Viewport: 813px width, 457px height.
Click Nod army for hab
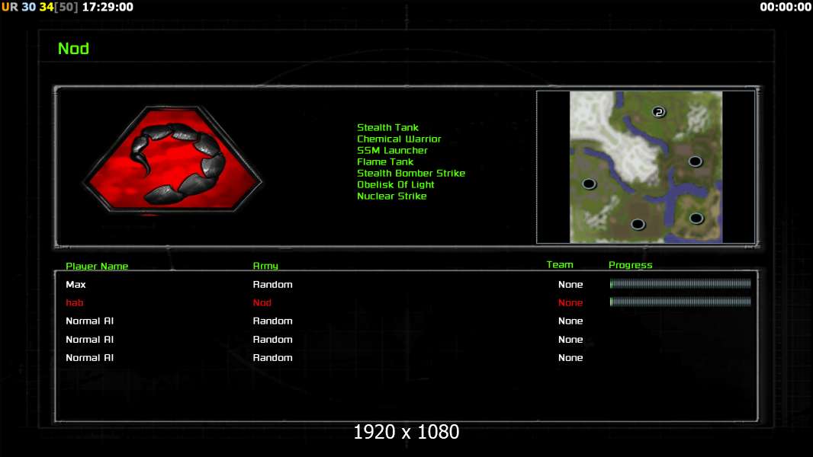point(262,302)
